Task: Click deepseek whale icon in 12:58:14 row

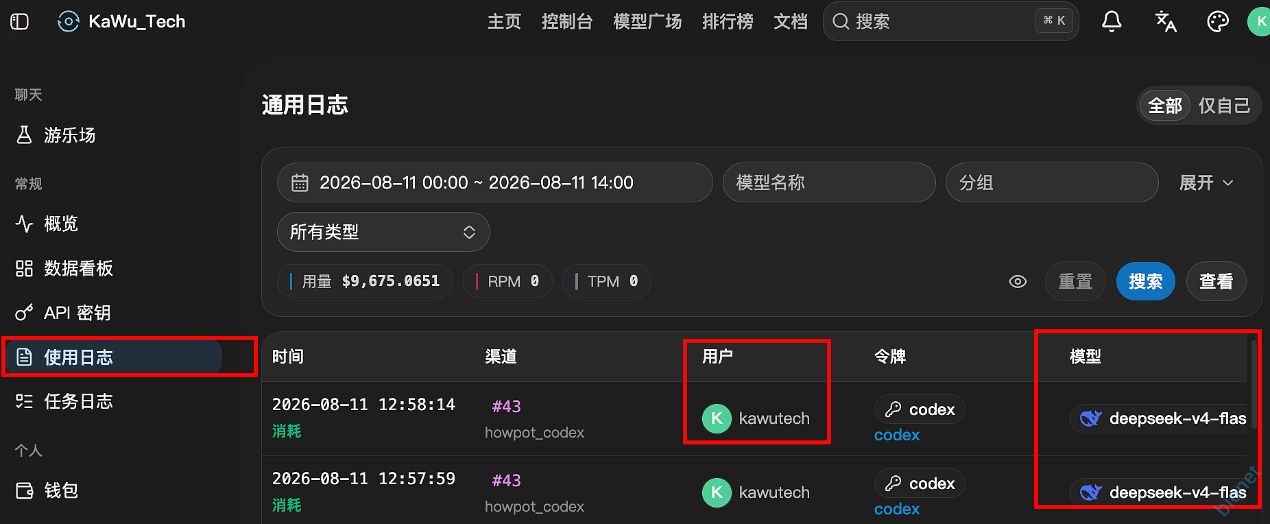Action: [1090, 418]
